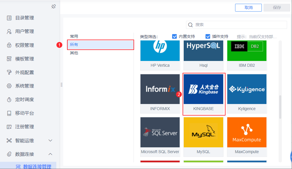
Task: Click the 数据连接管理 server icon
Action: click(18, 167)
